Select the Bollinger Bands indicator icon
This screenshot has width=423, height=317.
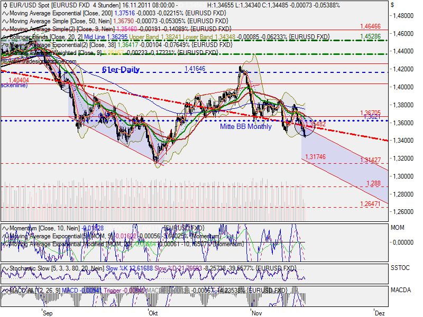point(5,38)
